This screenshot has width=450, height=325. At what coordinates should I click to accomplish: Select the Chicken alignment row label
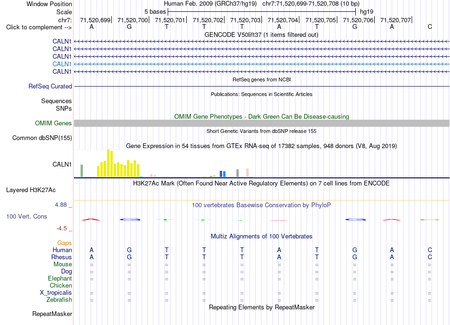[x=61, y=285]
